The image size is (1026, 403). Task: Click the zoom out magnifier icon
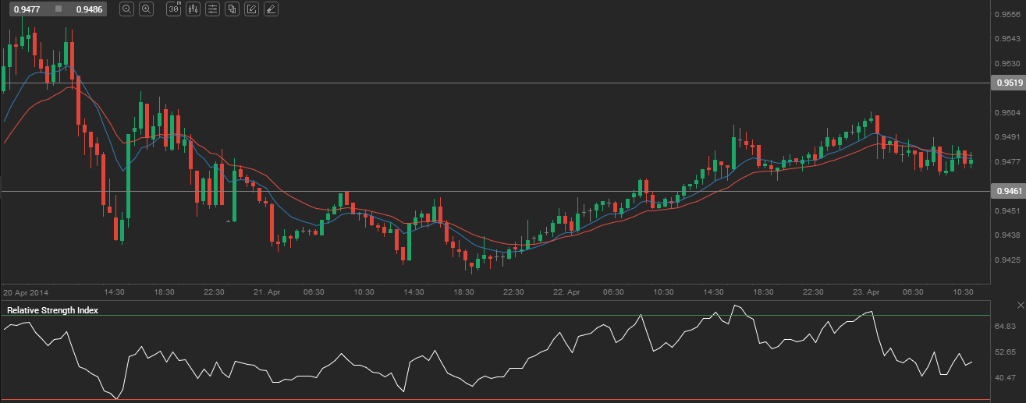click(x=127, y=9)
